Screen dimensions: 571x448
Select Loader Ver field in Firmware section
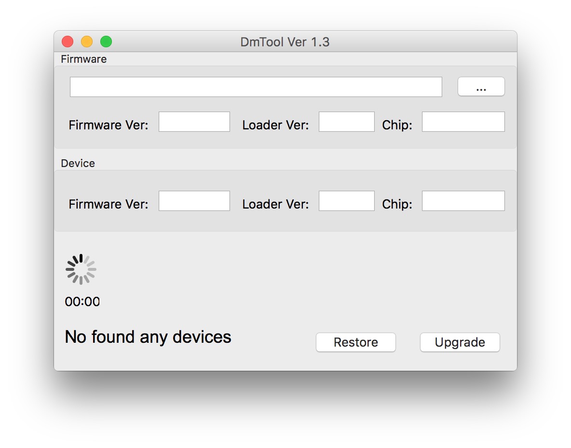coord(346,122)
